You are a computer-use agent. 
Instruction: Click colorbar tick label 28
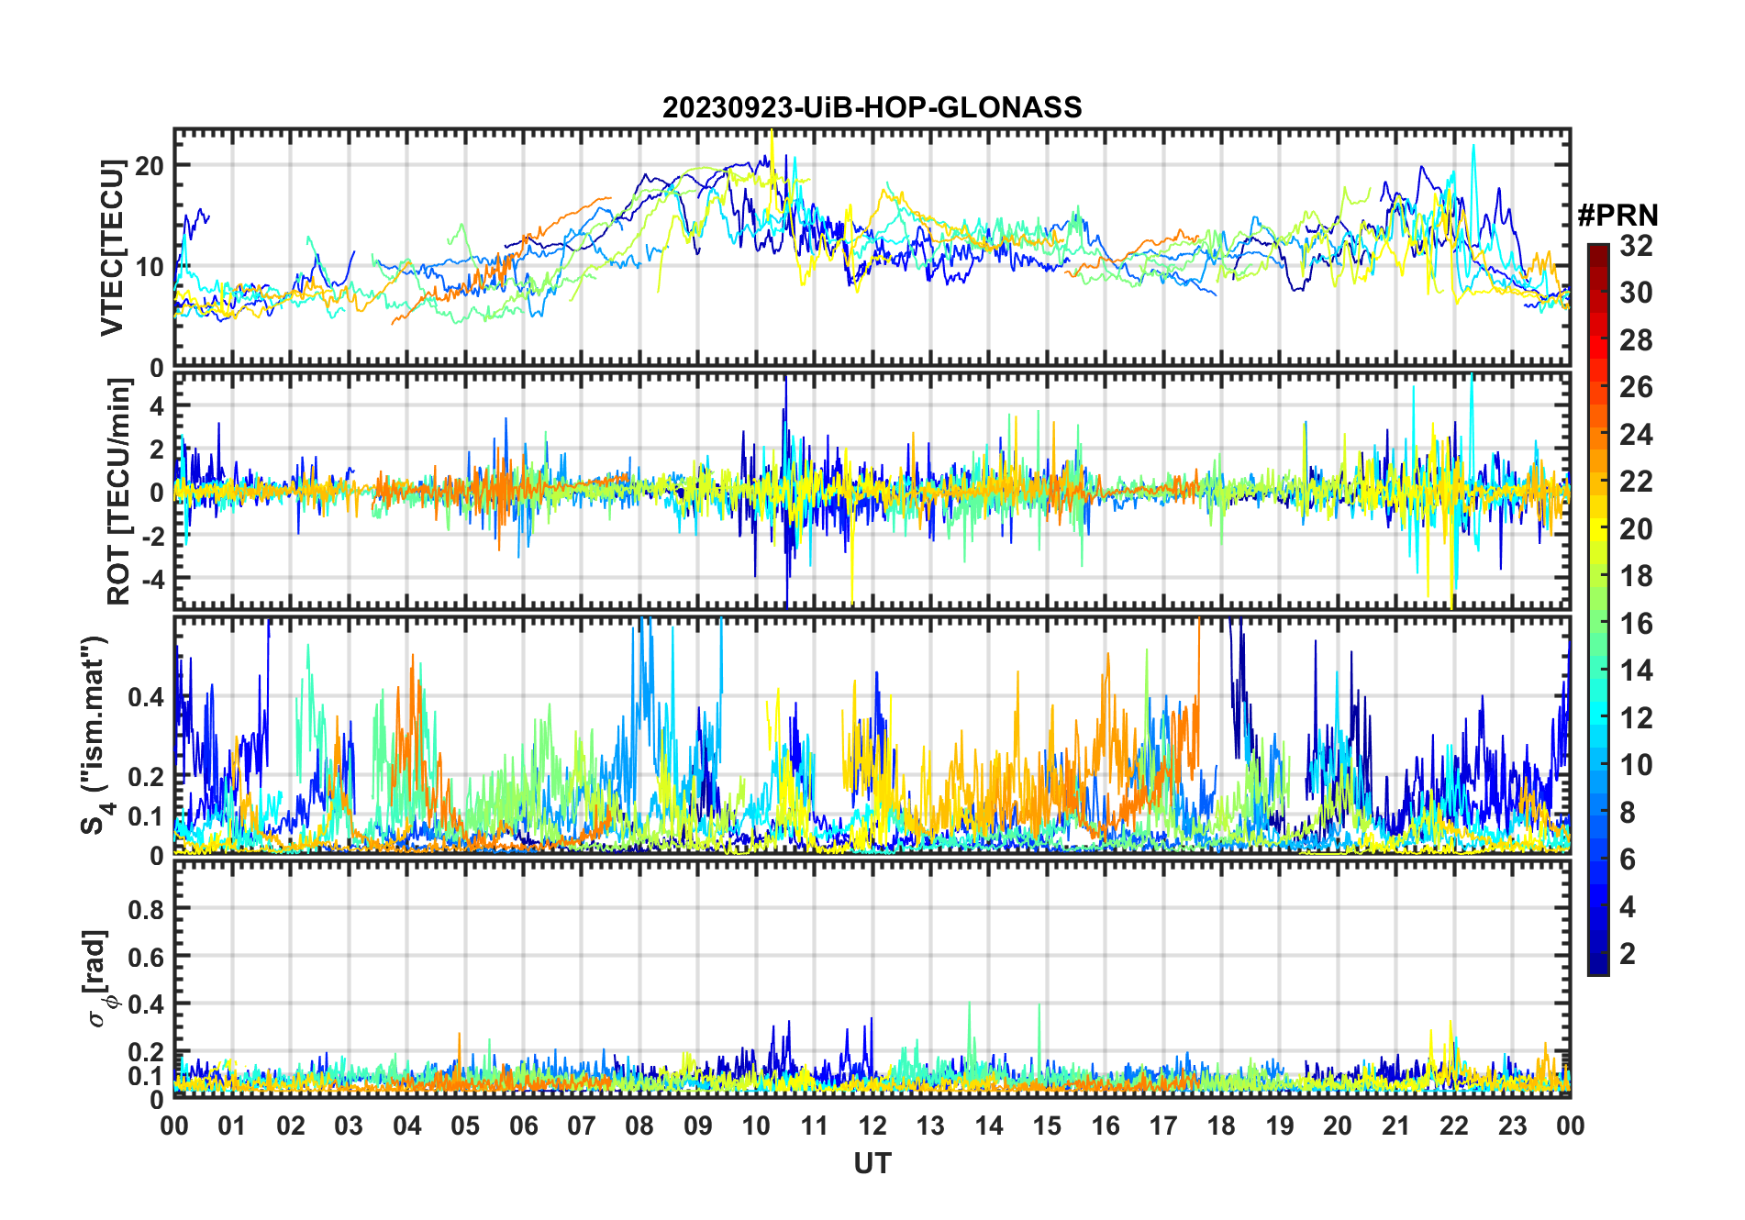tap(1636, 339)
